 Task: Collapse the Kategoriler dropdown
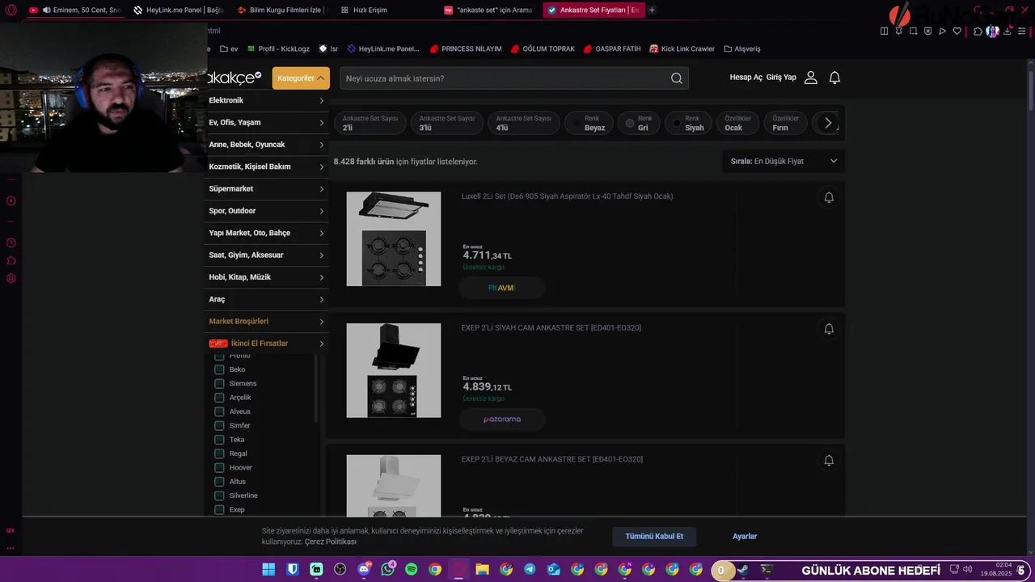click(x=301, y=78)
